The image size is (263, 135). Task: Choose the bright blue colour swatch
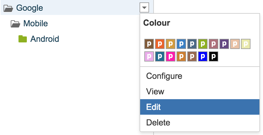point(203,56)
